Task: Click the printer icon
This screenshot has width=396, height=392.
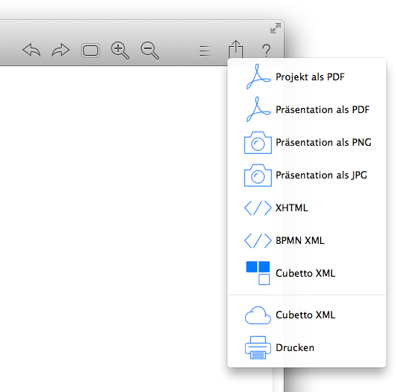Action: tap(258, 348)
